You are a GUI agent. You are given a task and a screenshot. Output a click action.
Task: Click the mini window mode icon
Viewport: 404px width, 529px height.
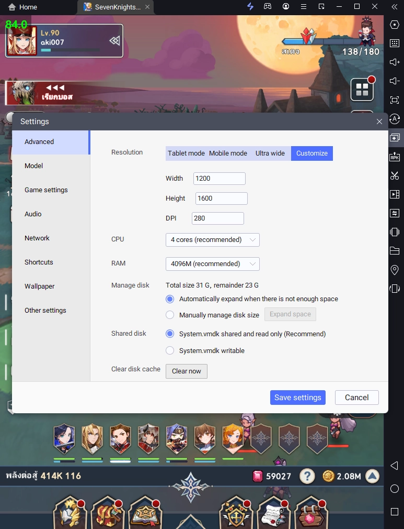coord(321,6)
